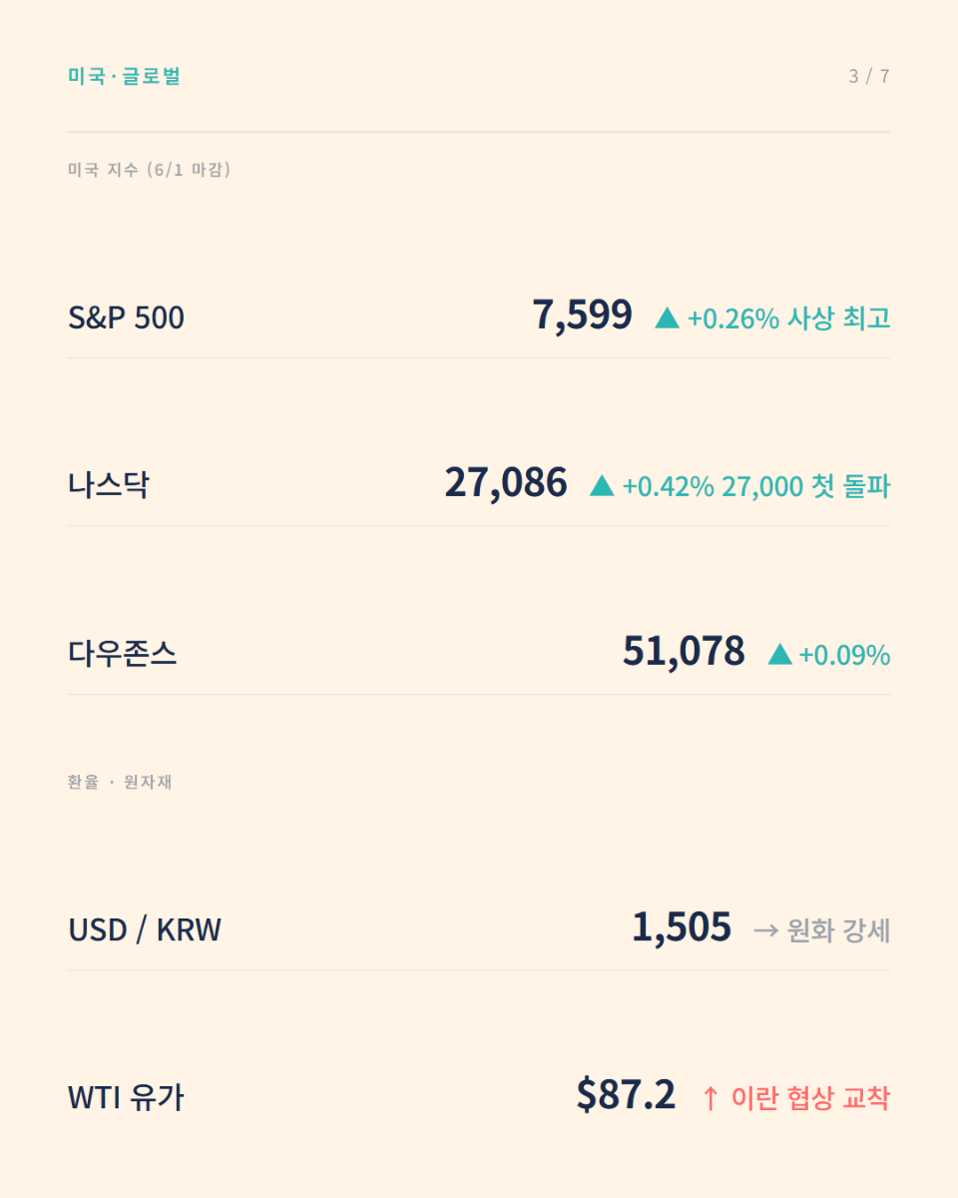958x1198 pixels.
Task: Click the green triangle beside 다우존스 +0.09%
Action: click(779, 655)
